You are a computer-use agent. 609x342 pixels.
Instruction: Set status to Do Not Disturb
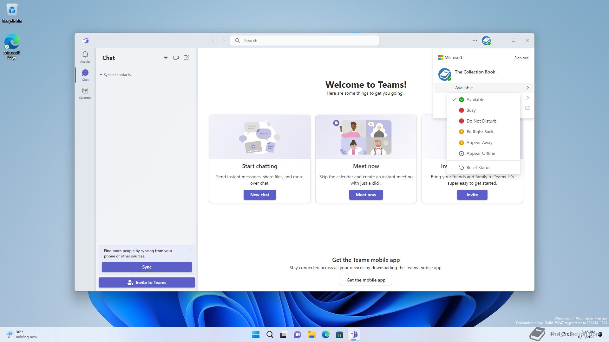tap(481, 121)
